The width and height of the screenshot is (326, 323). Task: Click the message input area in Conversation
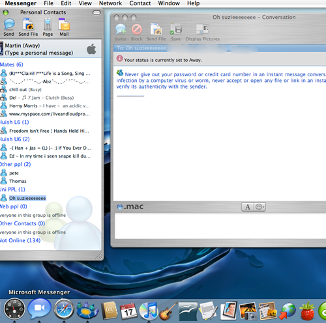(220, 226)
